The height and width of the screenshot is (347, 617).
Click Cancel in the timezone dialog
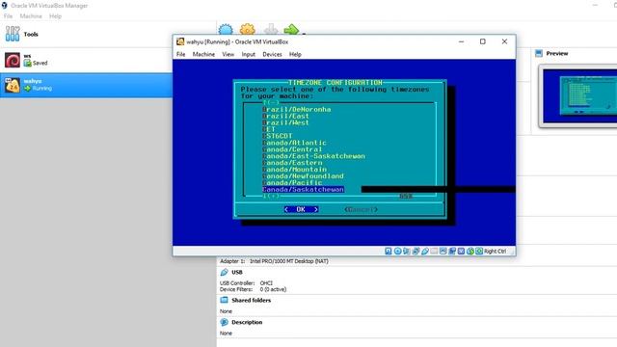(x=361, y=209)
